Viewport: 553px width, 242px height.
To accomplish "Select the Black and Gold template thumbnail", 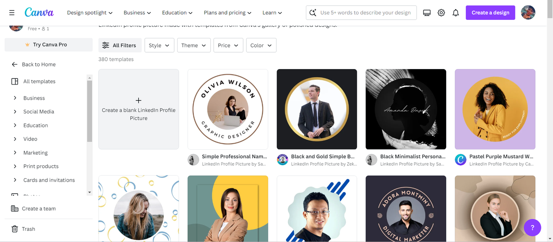I will (317, 109).
